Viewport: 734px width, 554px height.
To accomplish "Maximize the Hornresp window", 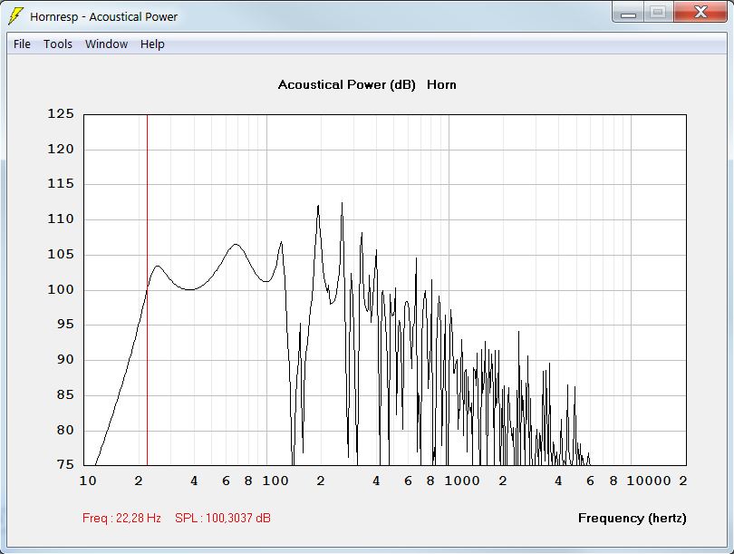I will (658, 13).
